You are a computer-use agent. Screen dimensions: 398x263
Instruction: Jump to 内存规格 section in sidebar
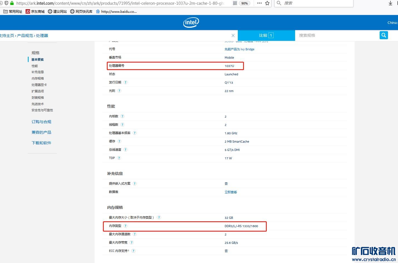[x=38, y=78]
